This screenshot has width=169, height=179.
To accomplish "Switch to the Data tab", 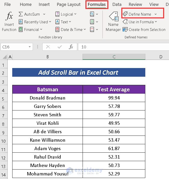I will point(117,4).
